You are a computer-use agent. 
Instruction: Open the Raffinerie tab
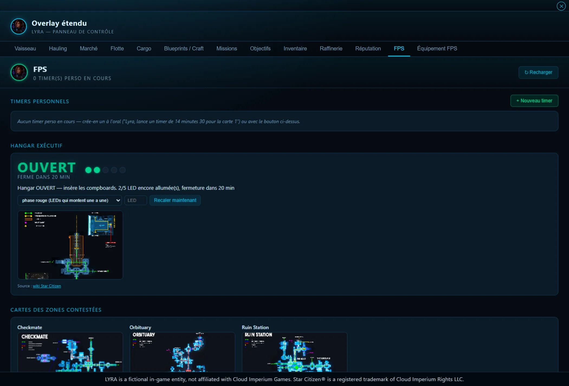point(331,48)
